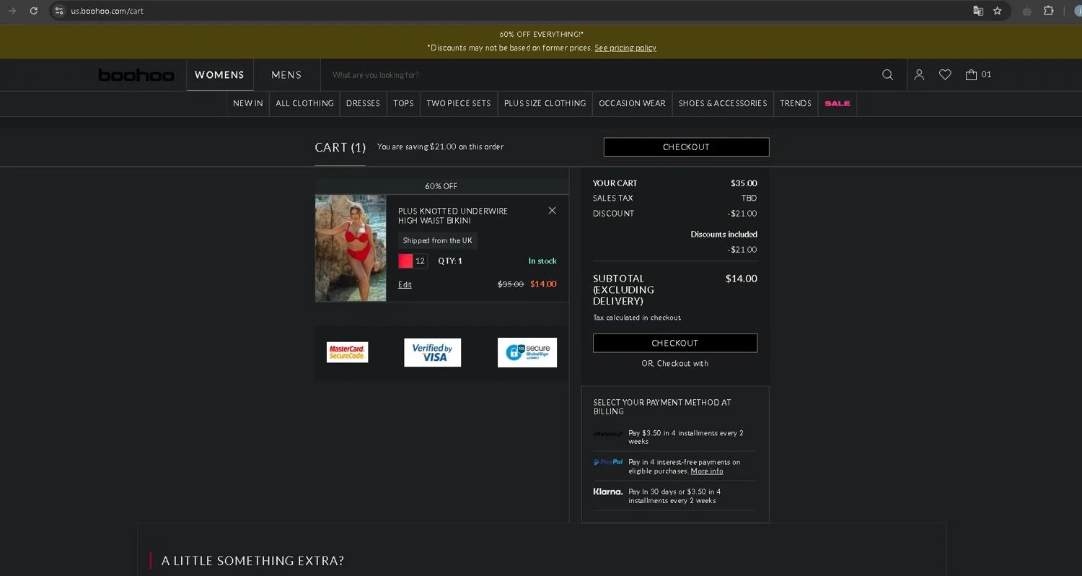1082x576 pixels.
Task: Click the browser reload icon
Action: [x=33, y=11]
